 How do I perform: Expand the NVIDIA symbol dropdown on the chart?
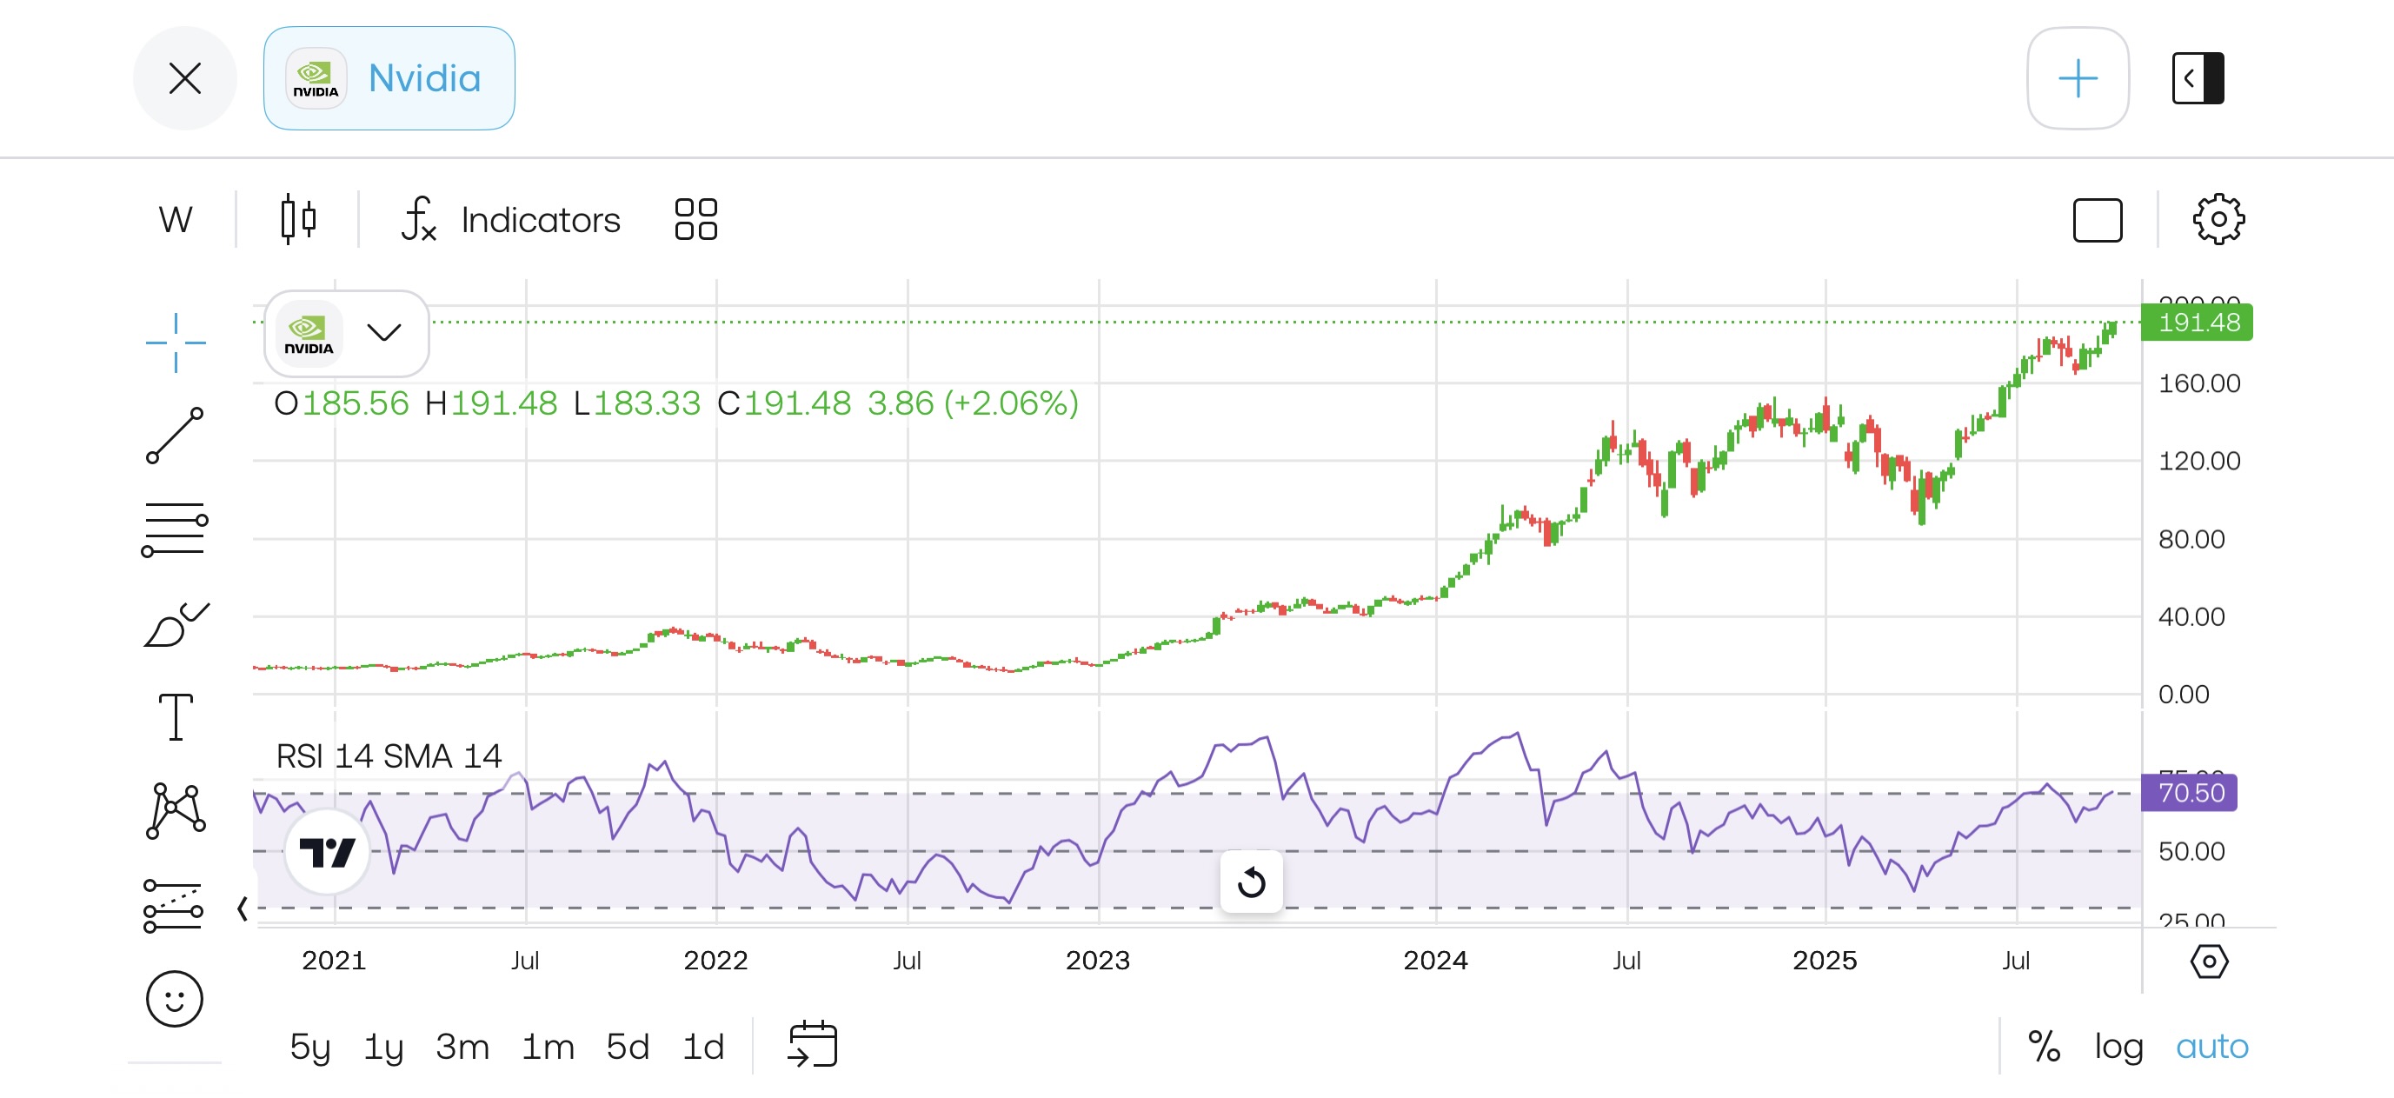pos(384,333)
